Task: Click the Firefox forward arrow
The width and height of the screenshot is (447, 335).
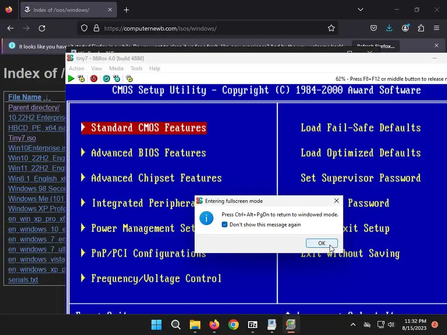Action: coord(26,28)
